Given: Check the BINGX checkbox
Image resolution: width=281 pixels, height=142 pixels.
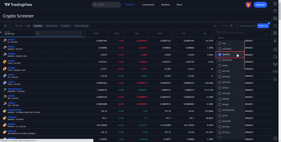Looking at the screenshot, I should pos(220,66).
